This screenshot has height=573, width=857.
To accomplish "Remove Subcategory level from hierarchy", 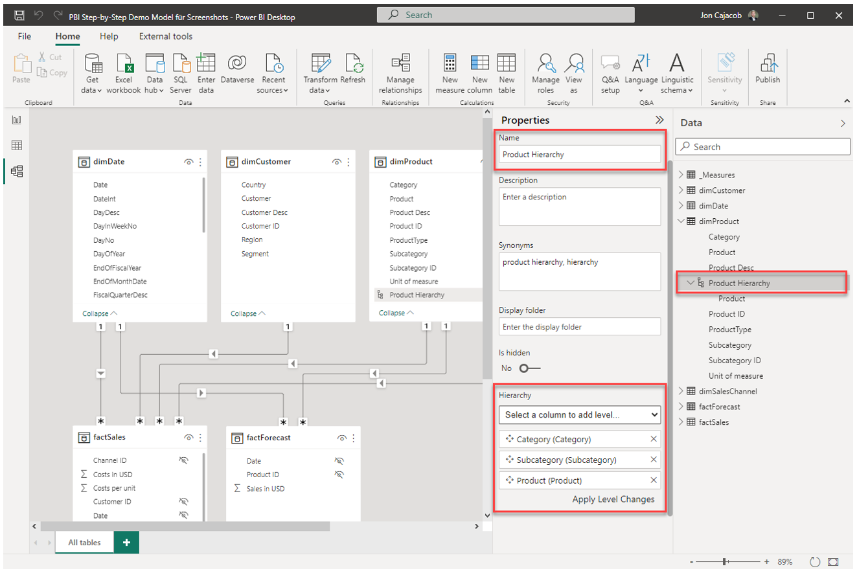I will 654,460.
